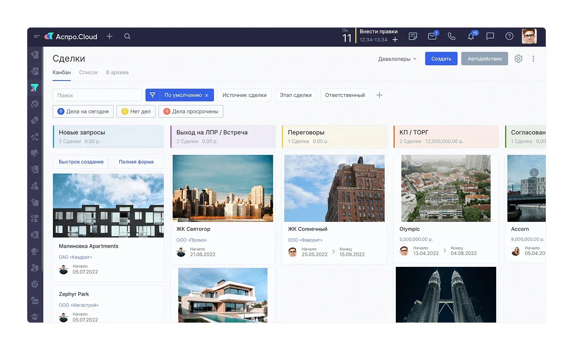Open the Источник сделки filter dropdown
Viewport: 573px width, 350px height.
point(244,95)
